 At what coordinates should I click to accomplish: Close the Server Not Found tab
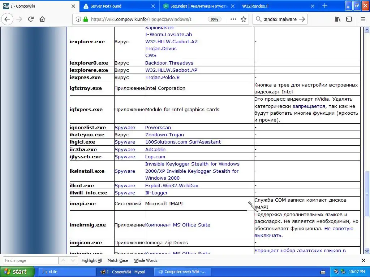[153, 6]
